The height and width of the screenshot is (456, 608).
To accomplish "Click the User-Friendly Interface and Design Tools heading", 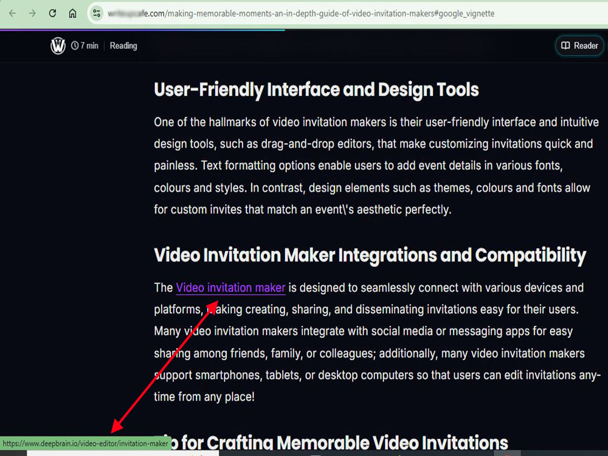I will 316,90.
